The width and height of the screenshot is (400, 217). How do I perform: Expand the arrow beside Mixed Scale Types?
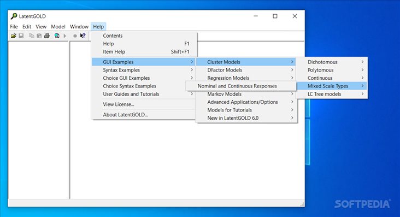[362, 86]
